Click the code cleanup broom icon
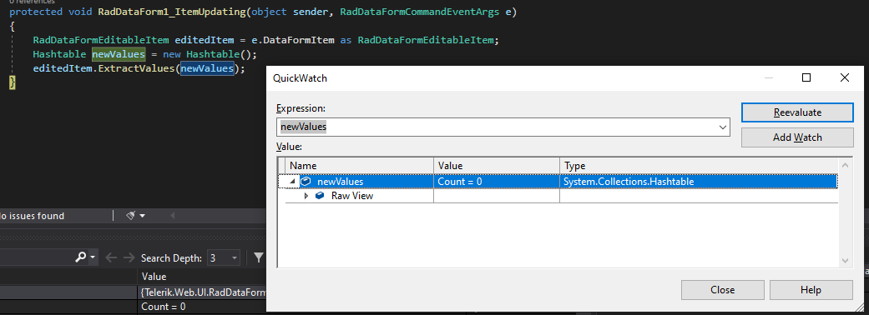 131,216
